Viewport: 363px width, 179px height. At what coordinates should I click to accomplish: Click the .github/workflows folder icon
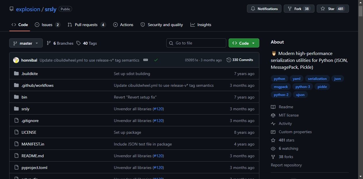click(x=16, y=85)
